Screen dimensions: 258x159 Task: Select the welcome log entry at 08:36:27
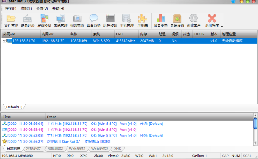127,142
